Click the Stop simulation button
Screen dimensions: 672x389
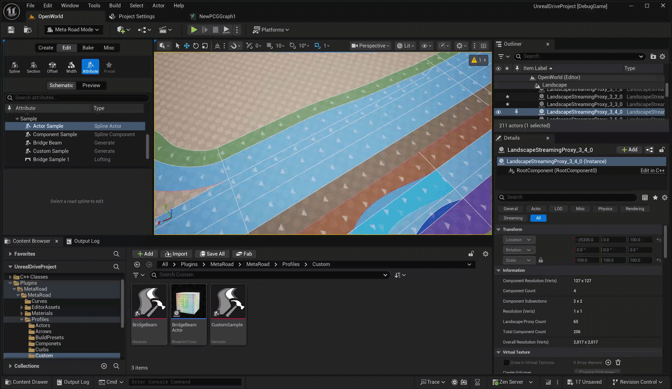tap(215, 30)
